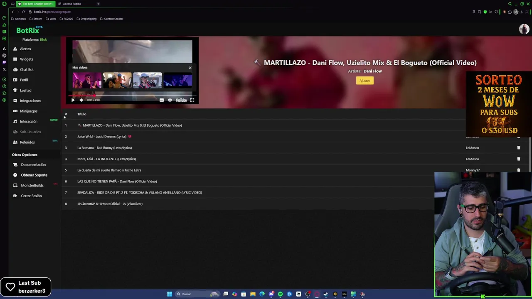Delete Mora, Feid - LA INOCENTE song

click(x=518, y=159)
